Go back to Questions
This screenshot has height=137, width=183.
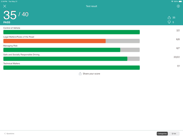[x=9, y=134]
